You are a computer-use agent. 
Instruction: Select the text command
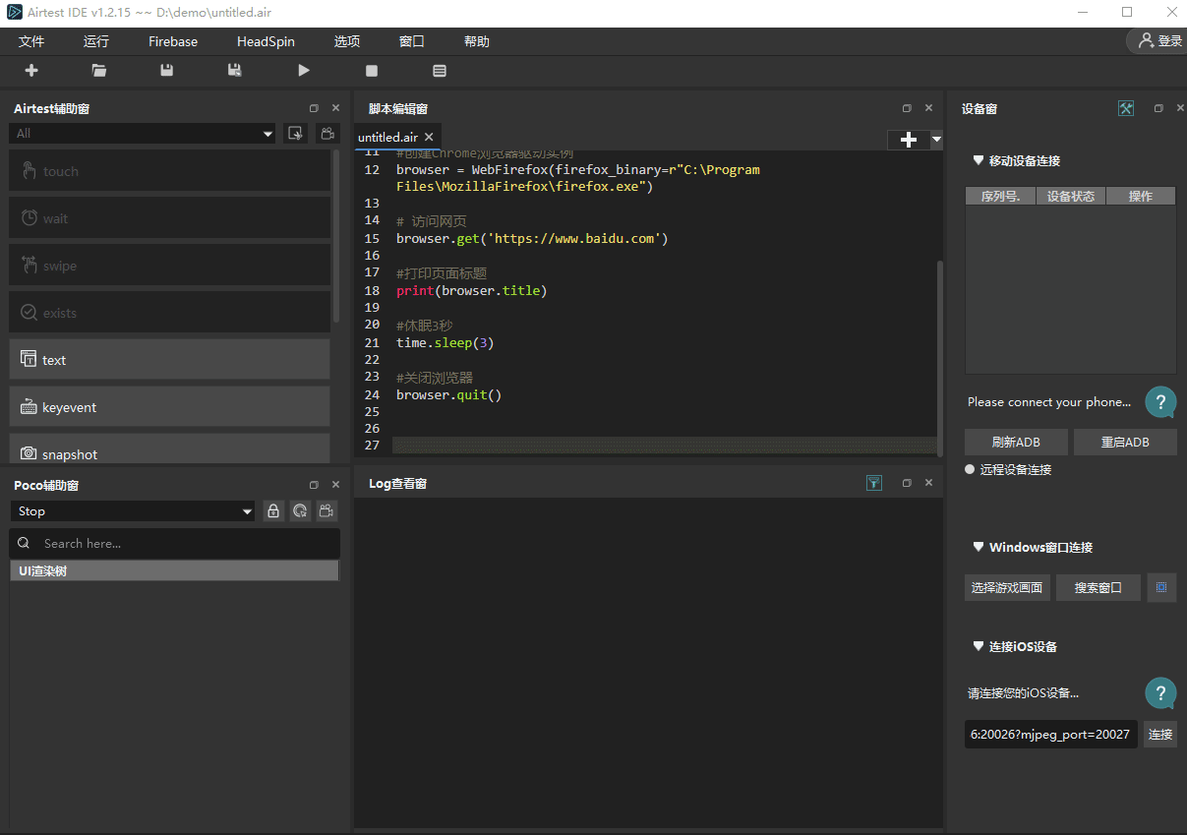[x=169, y=360]
